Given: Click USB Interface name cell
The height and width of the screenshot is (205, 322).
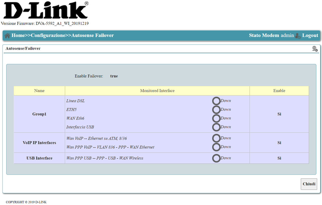Looking at the screenshot, I should (x=39, y=158).
